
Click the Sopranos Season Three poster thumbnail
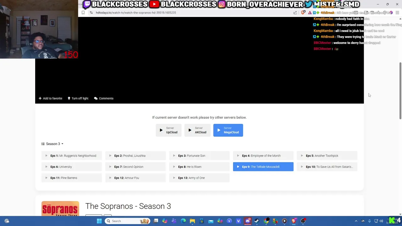point(60,208)
